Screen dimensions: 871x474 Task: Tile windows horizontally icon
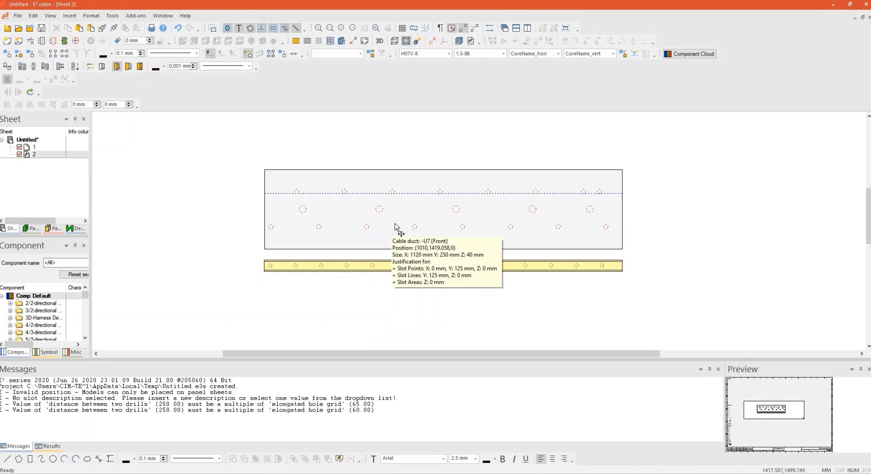click(x=516, y=28)
